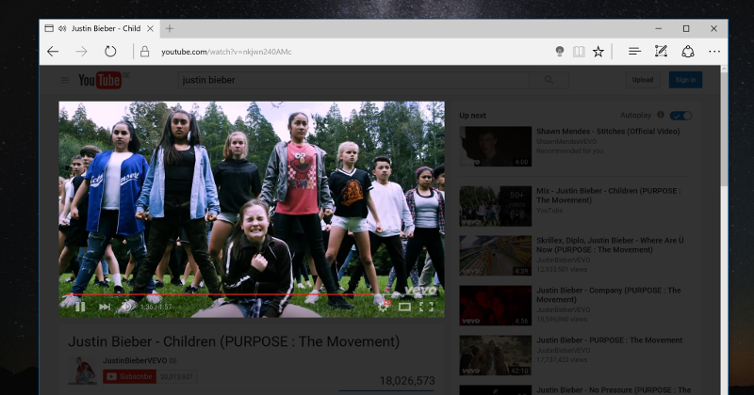Open new browser tab

click(170, 28)
